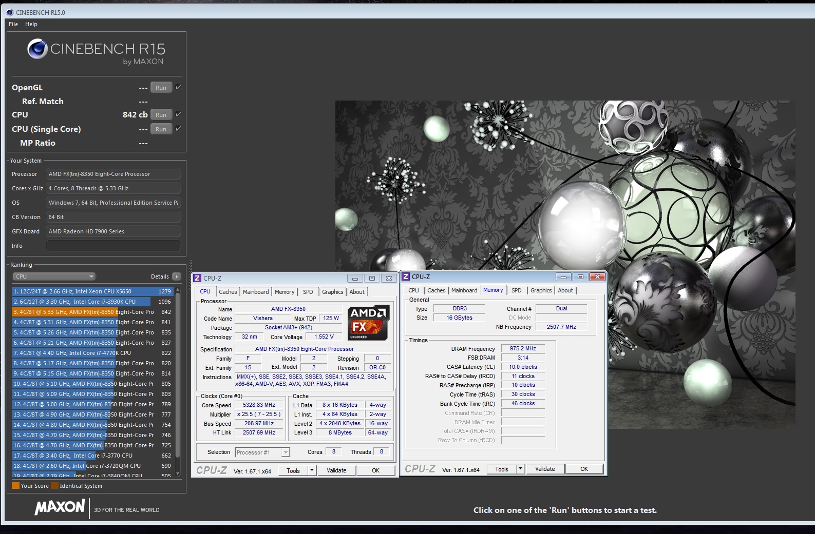Screen dimensions: 815x534
Task: Switch to Graphics tab in left CPU-Z
Action: pos(333,292)
